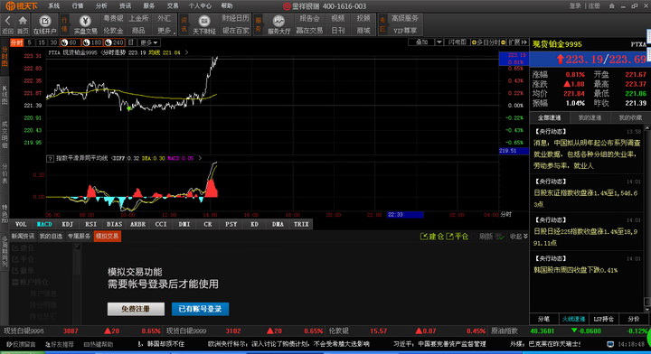Select the VOL indicator tab
651x354 pixels.
point(21,224)
